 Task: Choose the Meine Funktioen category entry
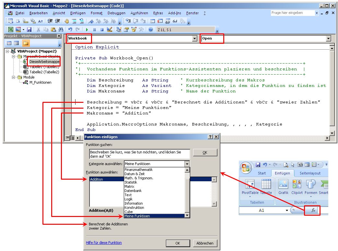coord(154,216)
